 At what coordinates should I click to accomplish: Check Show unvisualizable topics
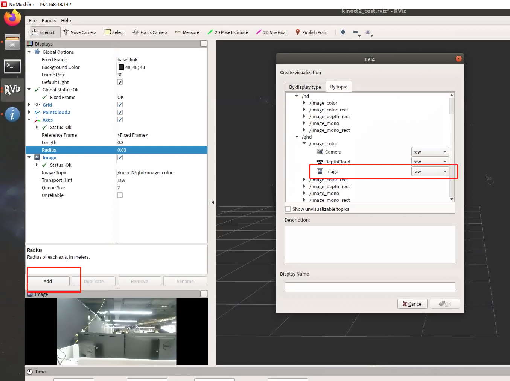pyautogui.click(x=288, y=209)
